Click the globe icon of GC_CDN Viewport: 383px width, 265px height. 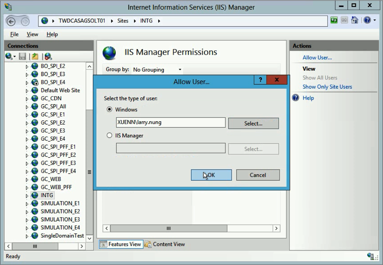coord(35,98)
